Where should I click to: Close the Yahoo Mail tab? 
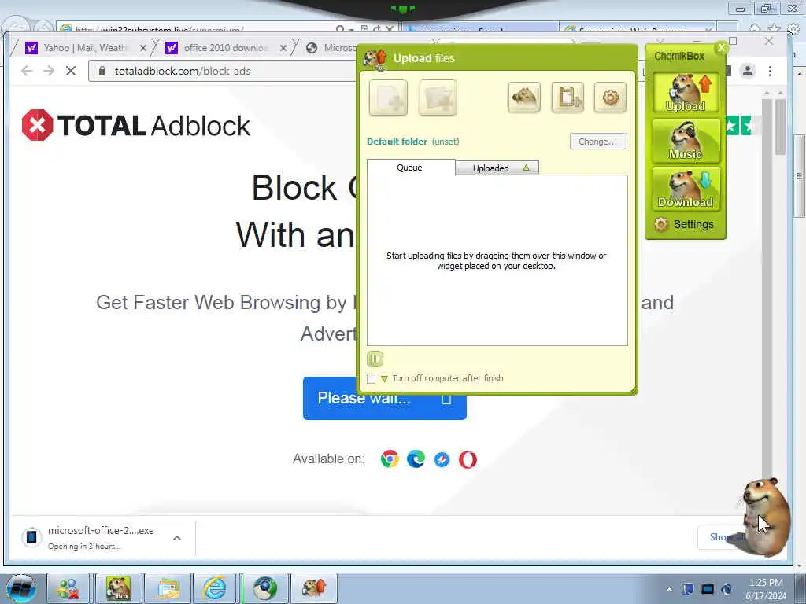(143, 48)
